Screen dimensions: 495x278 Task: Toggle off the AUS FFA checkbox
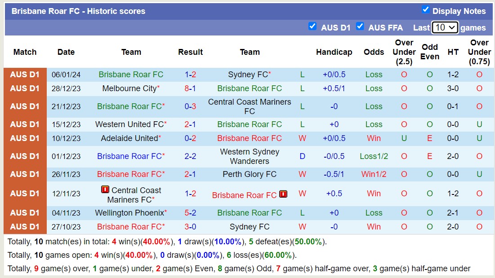point(360,26)
